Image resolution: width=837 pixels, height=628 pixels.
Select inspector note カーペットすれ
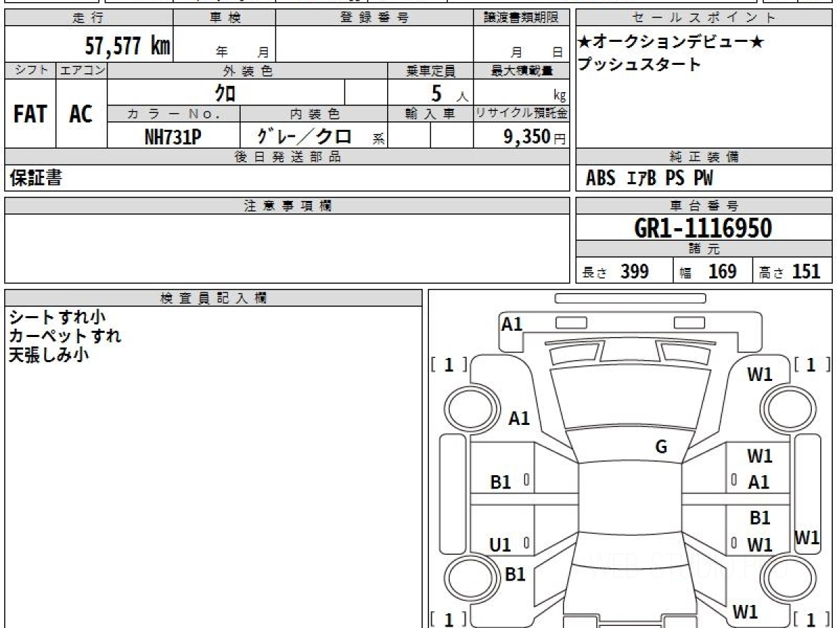(65, 336)
